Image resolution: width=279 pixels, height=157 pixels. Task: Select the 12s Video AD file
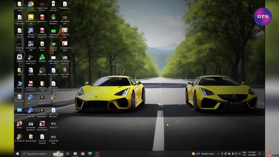click(x=65, y=46)
